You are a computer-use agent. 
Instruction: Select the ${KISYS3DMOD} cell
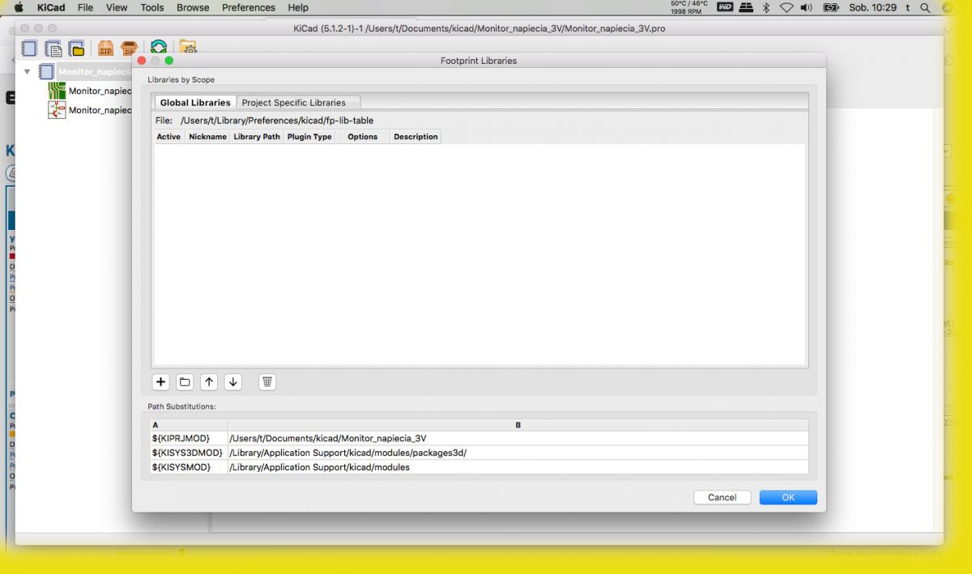[189, 453]
